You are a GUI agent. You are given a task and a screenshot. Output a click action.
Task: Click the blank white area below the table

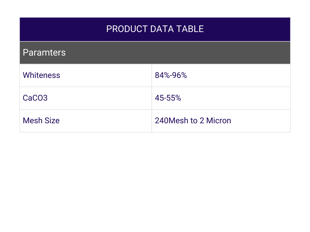point(155,181)
